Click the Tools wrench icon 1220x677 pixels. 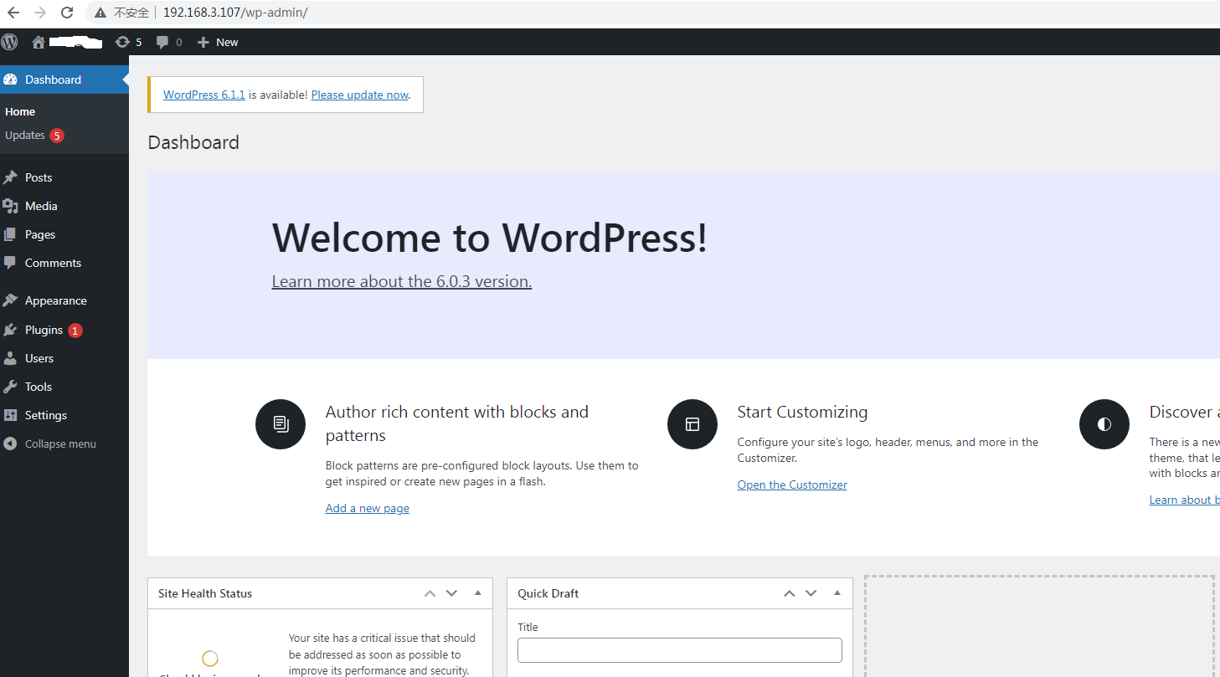(x=11, y=387)
